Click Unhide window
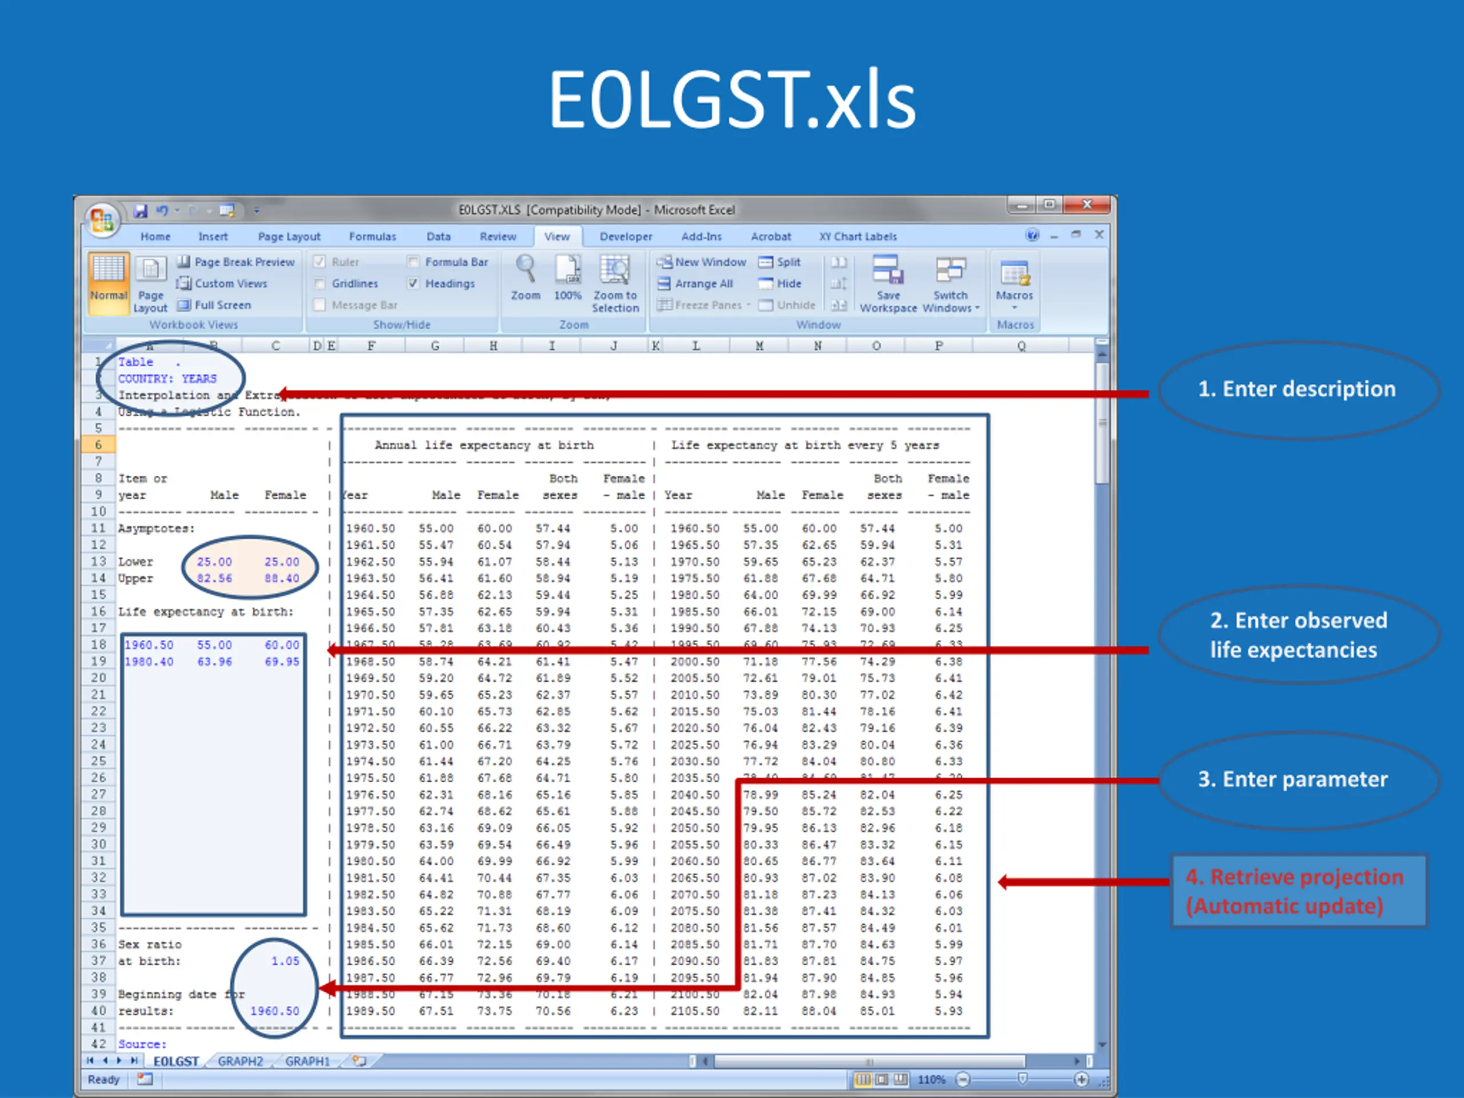The image size is (1464, 1098). [x=787, y=305]
